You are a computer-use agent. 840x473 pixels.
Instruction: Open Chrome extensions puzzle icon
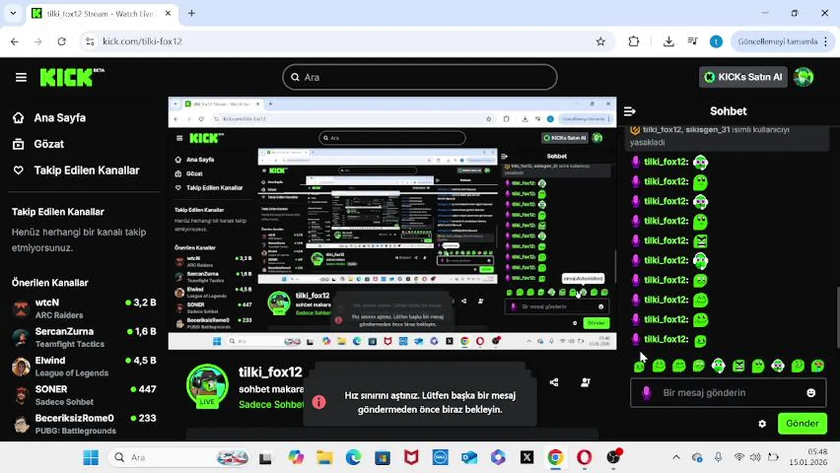[634, 41]
